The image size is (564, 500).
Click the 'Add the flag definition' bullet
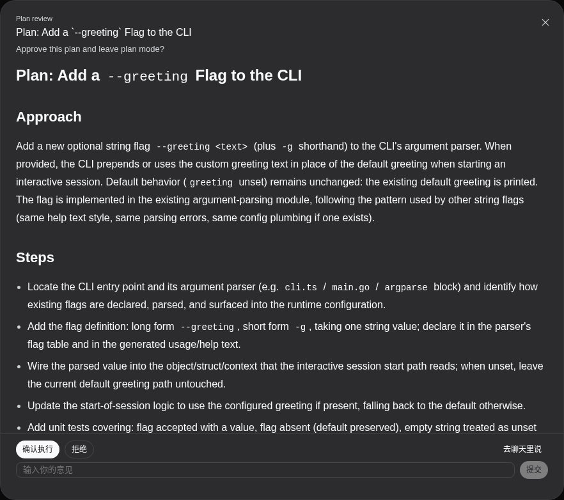[x=279, y=335]
